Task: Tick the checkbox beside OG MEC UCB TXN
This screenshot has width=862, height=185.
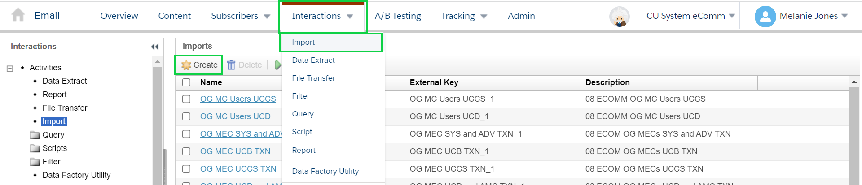Action: coord(186,151)
